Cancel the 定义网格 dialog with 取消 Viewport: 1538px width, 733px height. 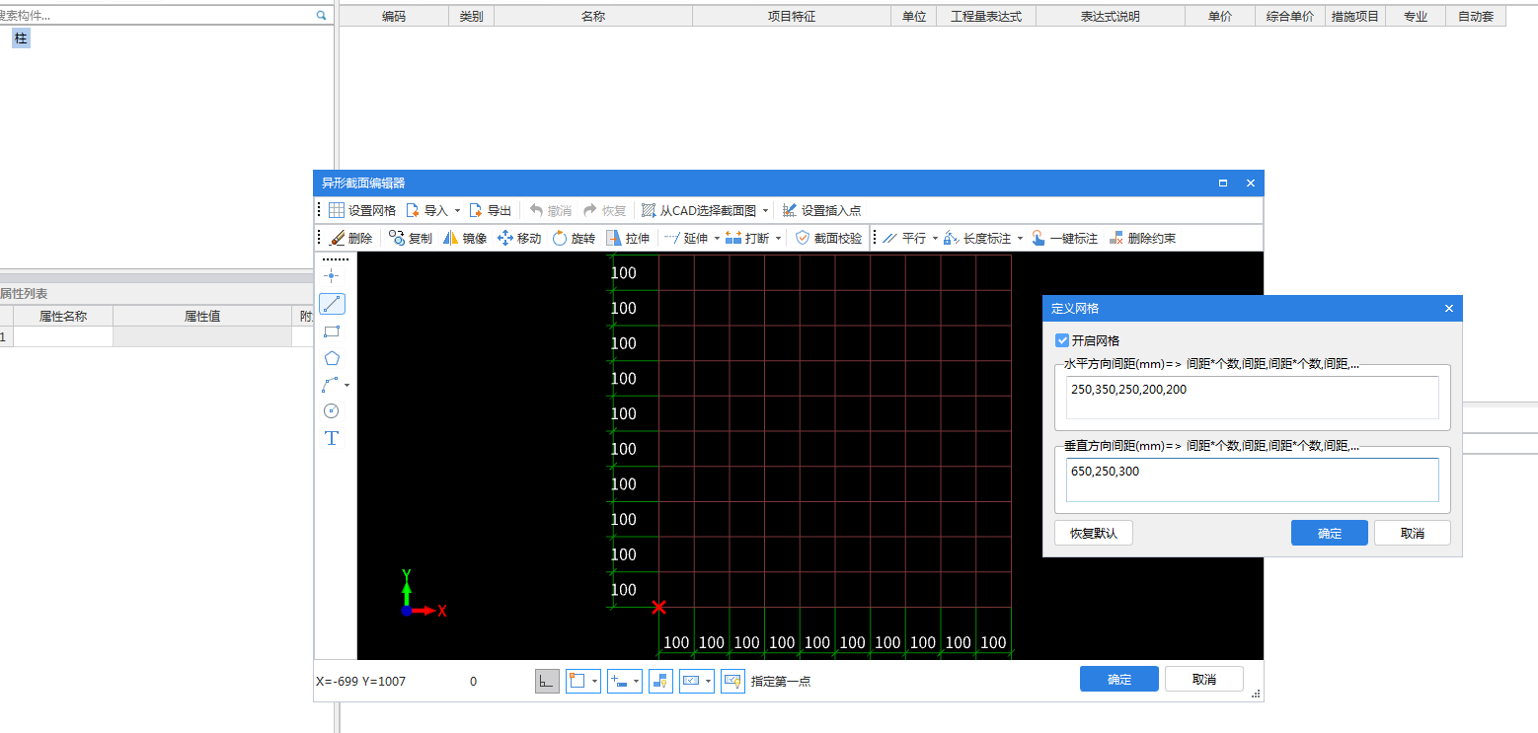1413,533
